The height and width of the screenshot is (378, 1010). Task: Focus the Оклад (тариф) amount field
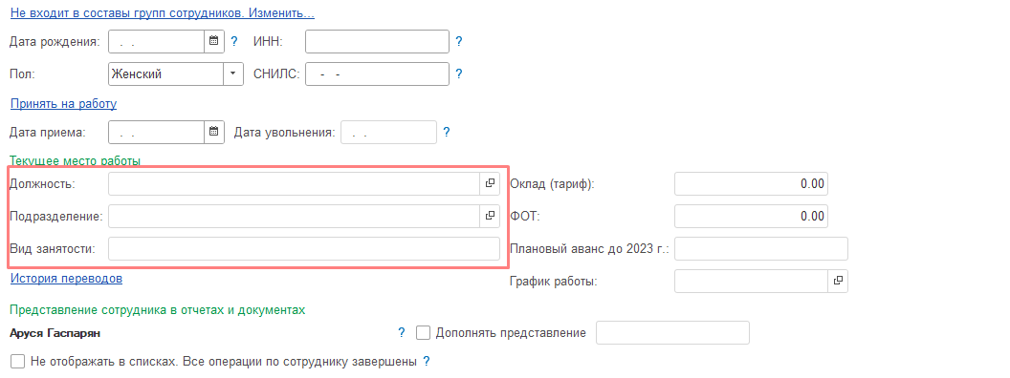[751, 184]
